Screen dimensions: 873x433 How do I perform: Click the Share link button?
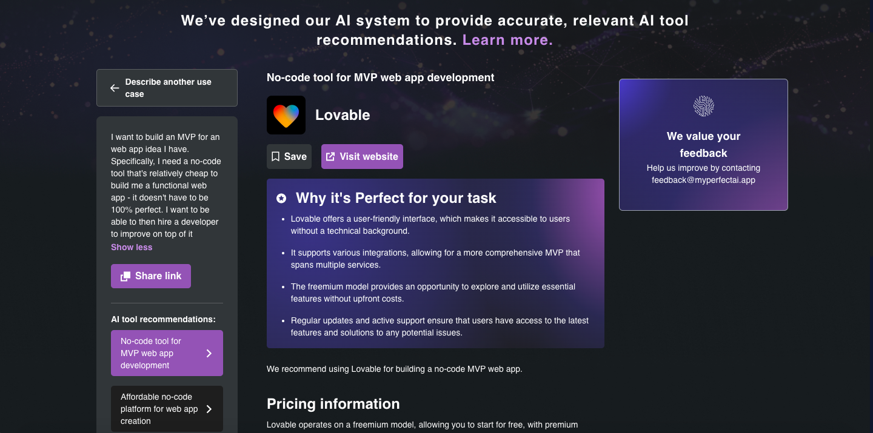click(151, 276)
